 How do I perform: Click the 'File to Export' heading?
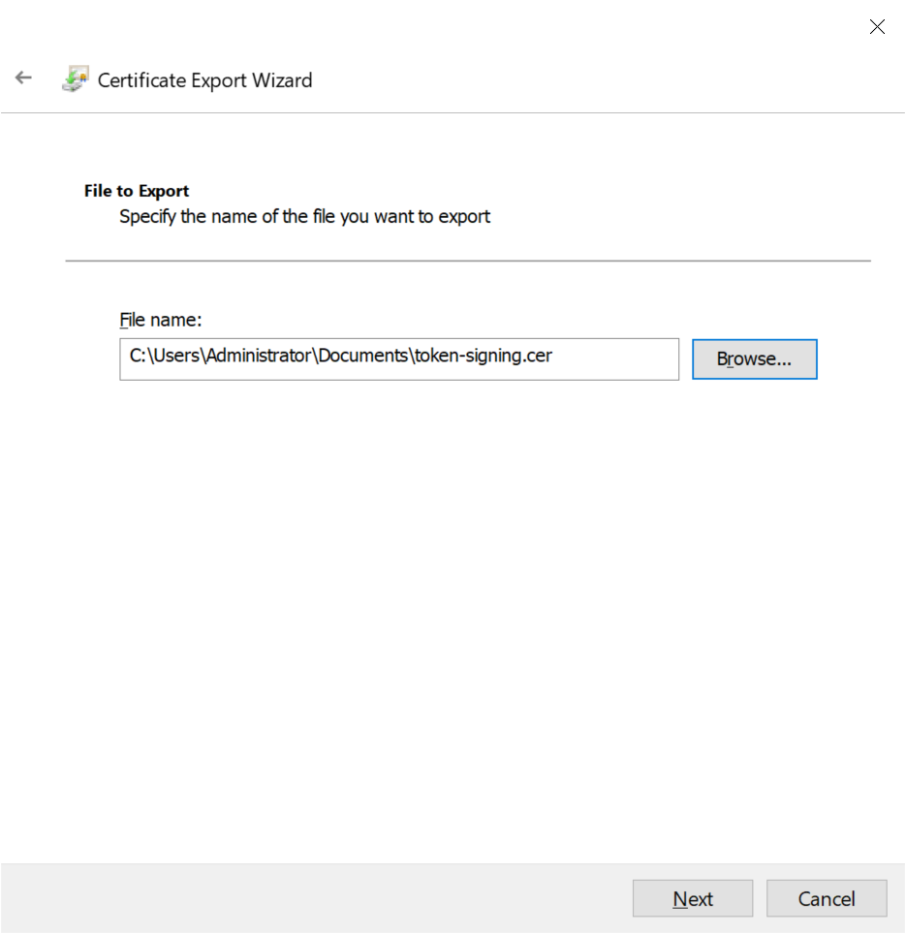click(x=137, y=191)
